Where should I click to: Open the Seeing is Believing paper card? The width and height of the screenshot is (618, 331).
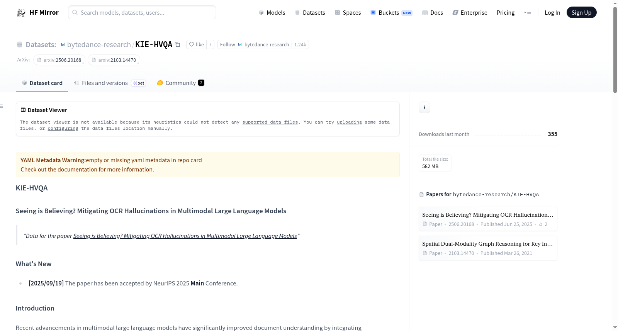(488, 219)
